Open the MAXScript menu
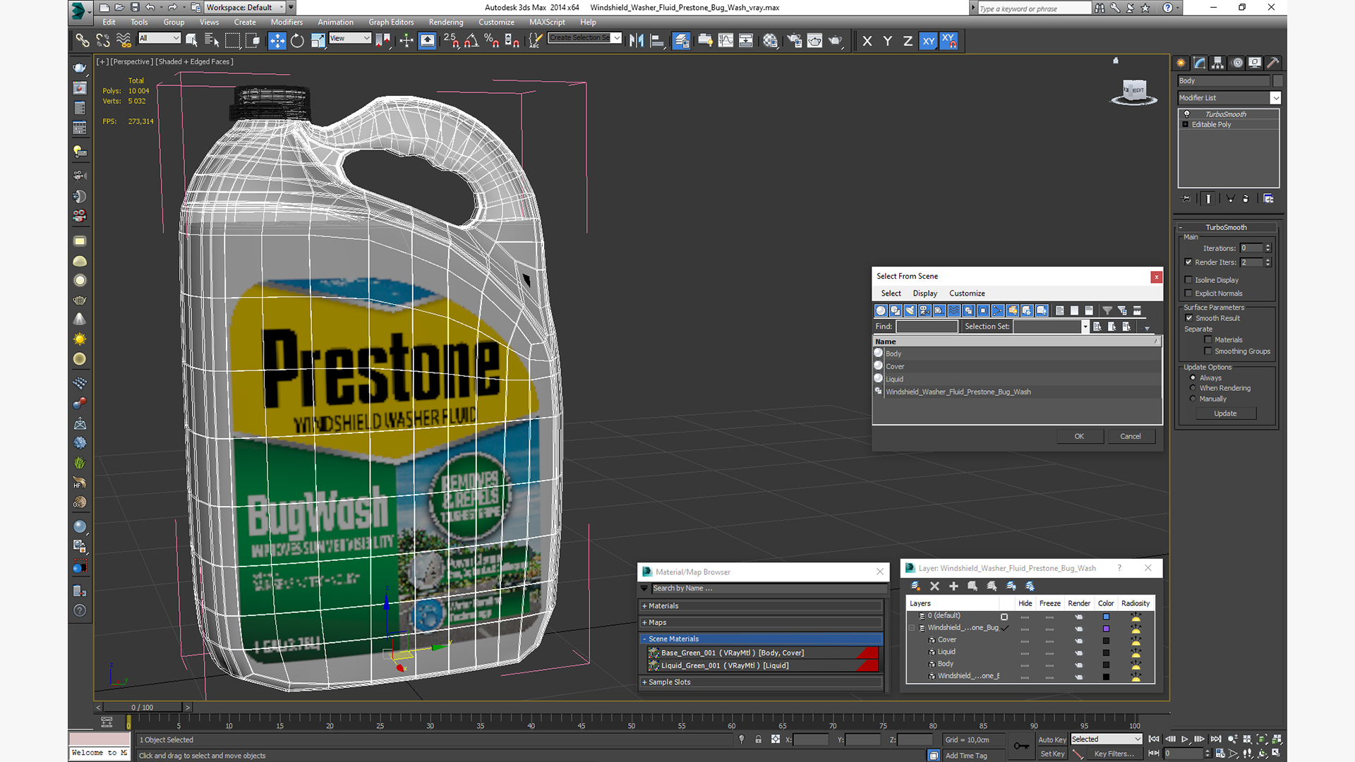This screenshot has height=762, width=1355. [547, 22]
